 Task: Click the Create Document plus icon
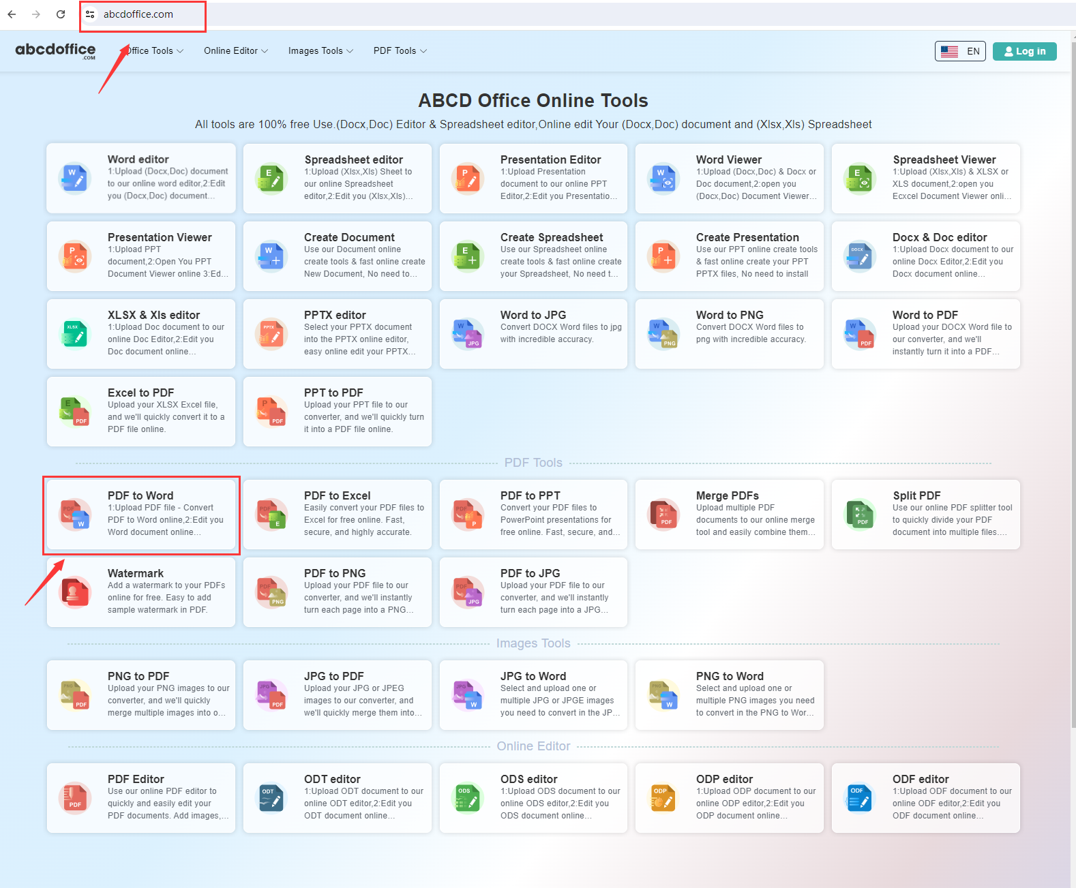click(x=271, y=256)
